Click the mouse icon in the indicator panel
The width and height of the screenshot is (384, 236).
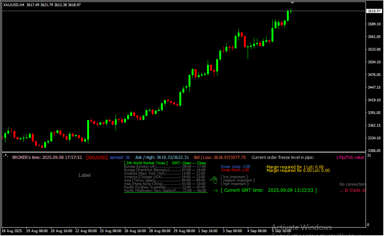coord(214,179)
